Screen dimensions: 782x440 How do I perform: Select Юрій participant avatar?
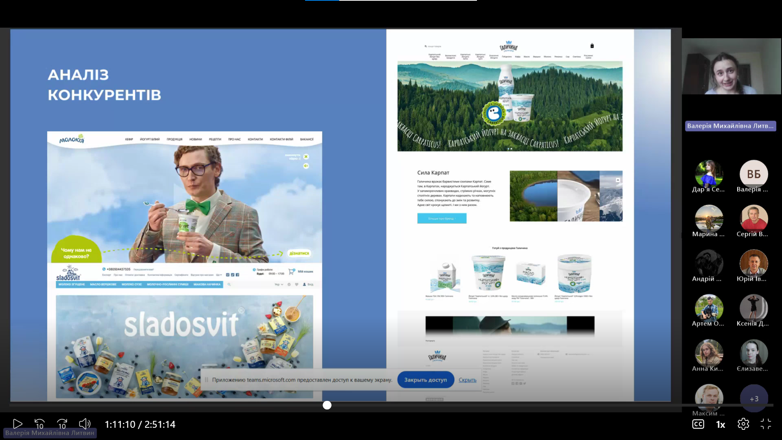[754, 264]
